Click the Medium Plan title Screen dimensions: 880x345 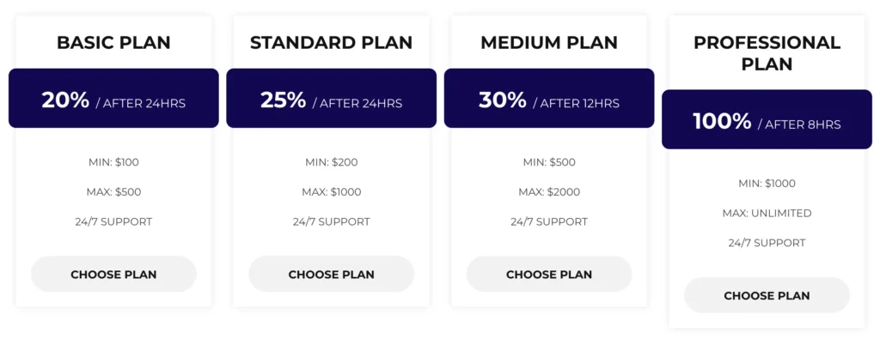click(549, 42)
